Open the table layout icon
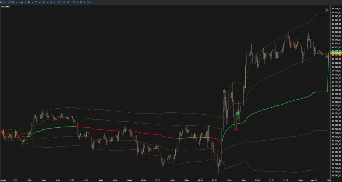This screenshot has height=182, width=342. point(81,2)
